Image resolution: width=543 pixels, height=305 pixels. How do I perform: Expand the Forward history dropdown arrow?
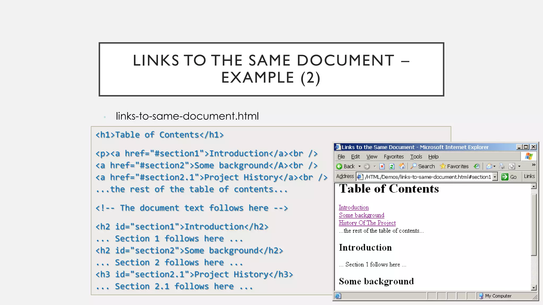point(375,166)
